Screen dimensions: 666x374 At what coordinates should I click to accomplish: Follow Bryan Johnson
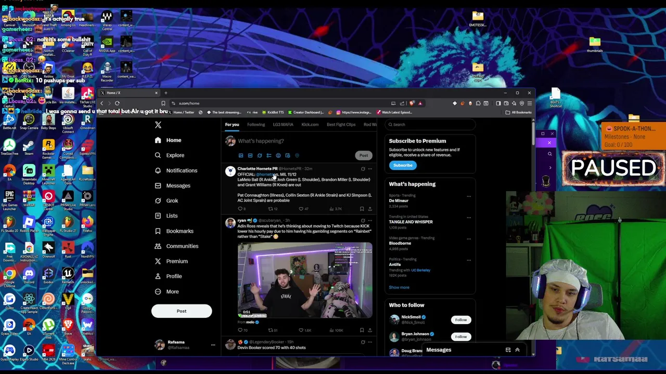[461, 337]
